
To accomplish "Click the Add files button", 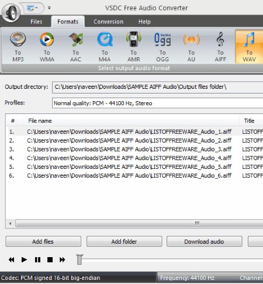I will pyautogui.click(x=43, y=241).
